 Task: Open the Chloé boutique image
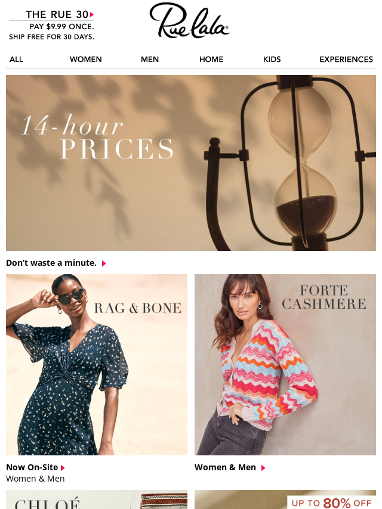97,499
